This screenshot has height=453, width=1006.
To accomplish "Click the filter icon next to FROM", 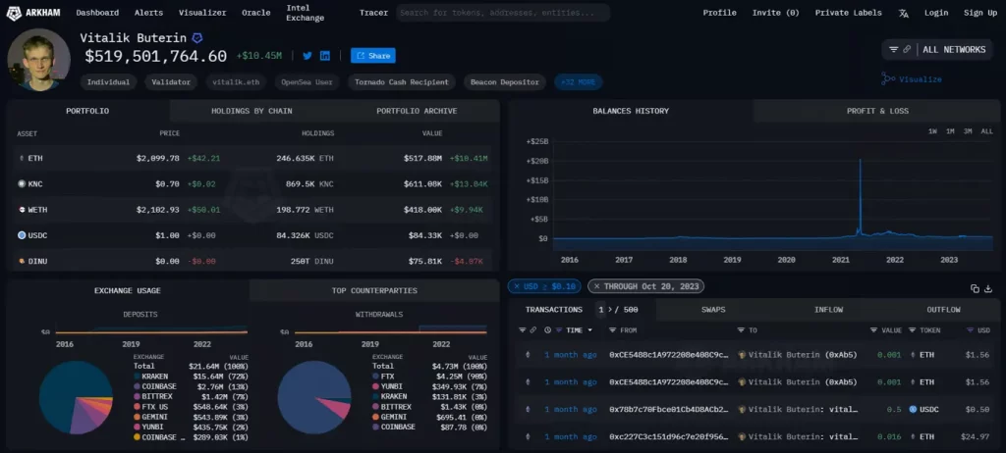I will click(x=613, y=330).
